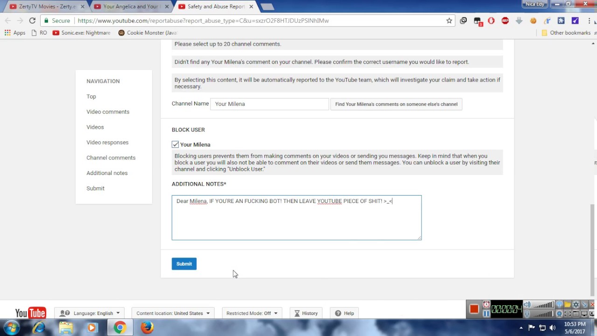This screenshot has height=336, width=597.
Task: Open the Cookie Monster bookmark
Action: tap(147, 33)
